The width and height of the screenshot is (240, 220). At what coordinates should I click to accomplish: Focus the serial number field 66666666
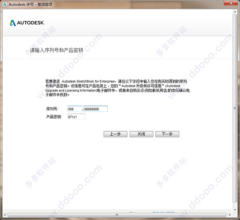[96, 109]
